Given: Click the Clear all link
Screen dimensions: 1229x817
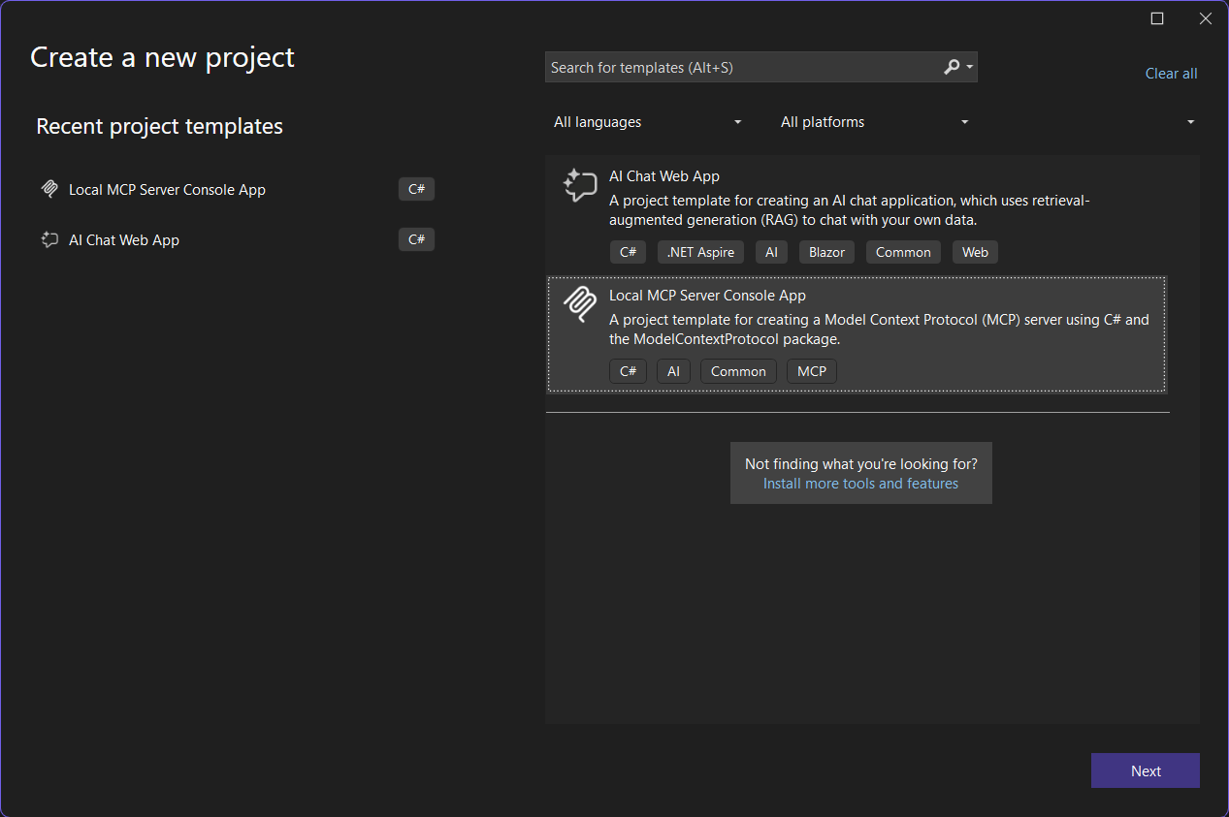Looking at the screenshot, I should point(1171,74).
